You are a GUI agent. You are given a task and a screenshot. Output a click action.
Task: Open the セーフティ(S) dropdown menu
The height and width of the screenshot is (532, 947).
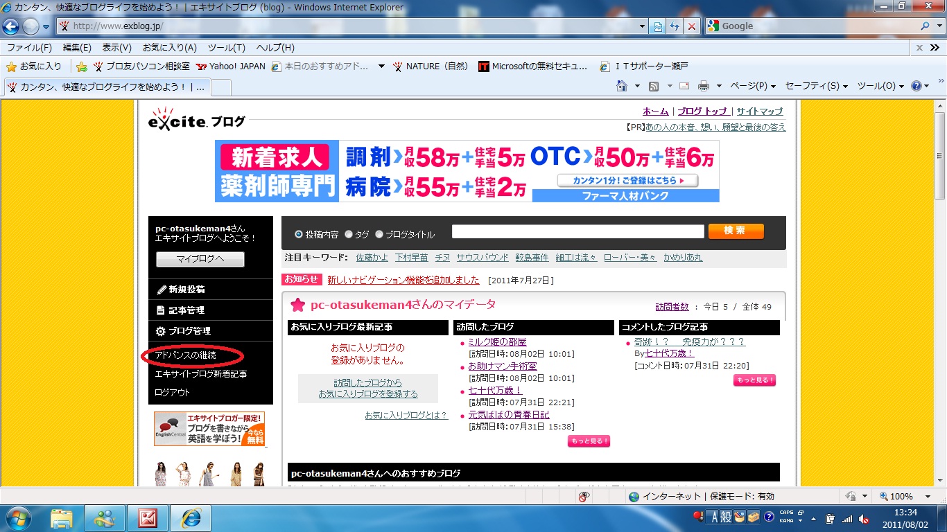(816, 86)
